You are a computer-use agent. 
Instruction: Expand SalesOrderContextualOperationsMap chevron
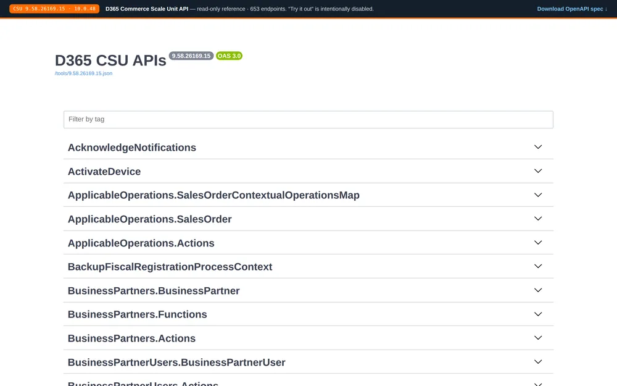click(538, 195)
